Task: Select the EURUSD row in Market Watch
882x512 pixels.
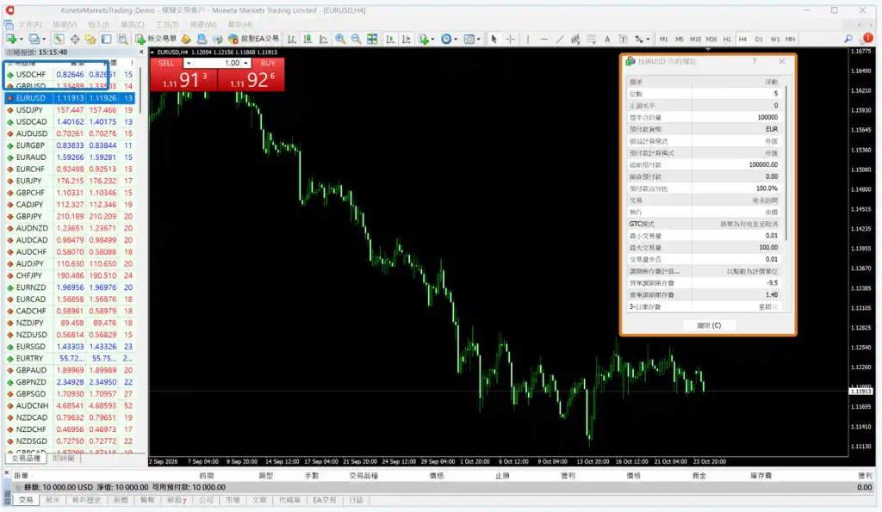Action: click(x=70, y=98)
